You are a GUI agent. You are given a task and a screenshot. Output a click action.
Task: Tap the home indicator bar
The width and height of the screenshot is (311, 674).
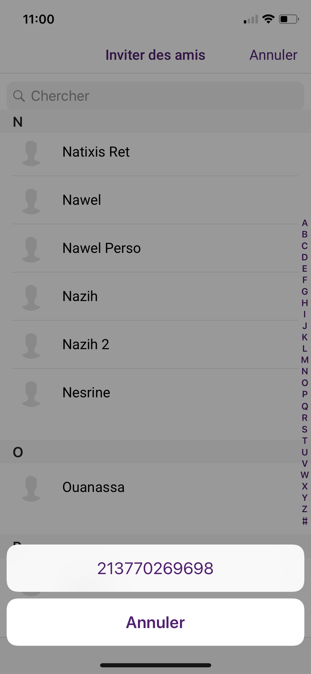click(x=155, y=665)
